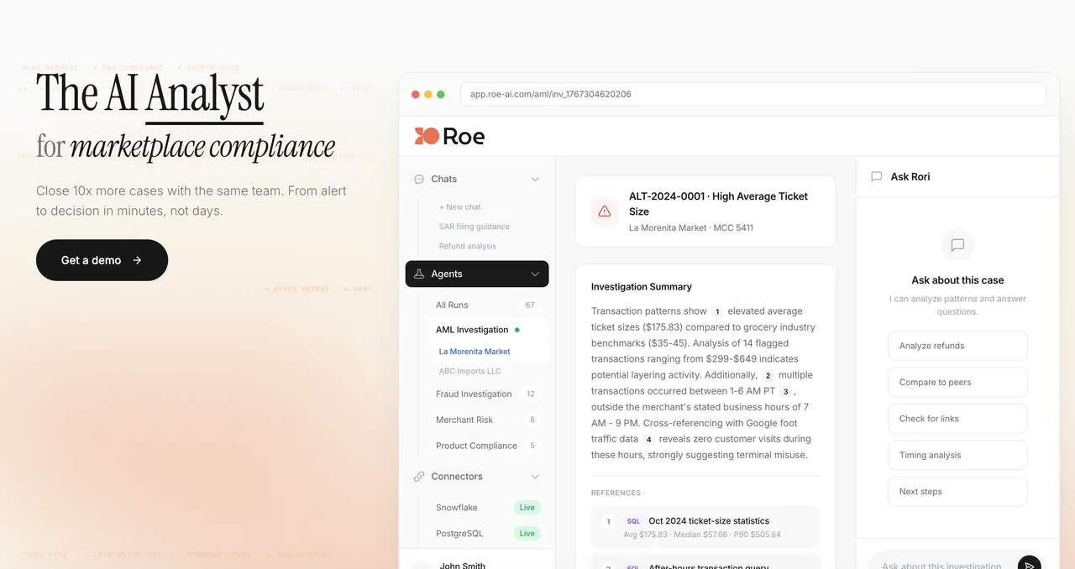
Task: Click the Connectors link icon
Action: [x=419, y=477]
